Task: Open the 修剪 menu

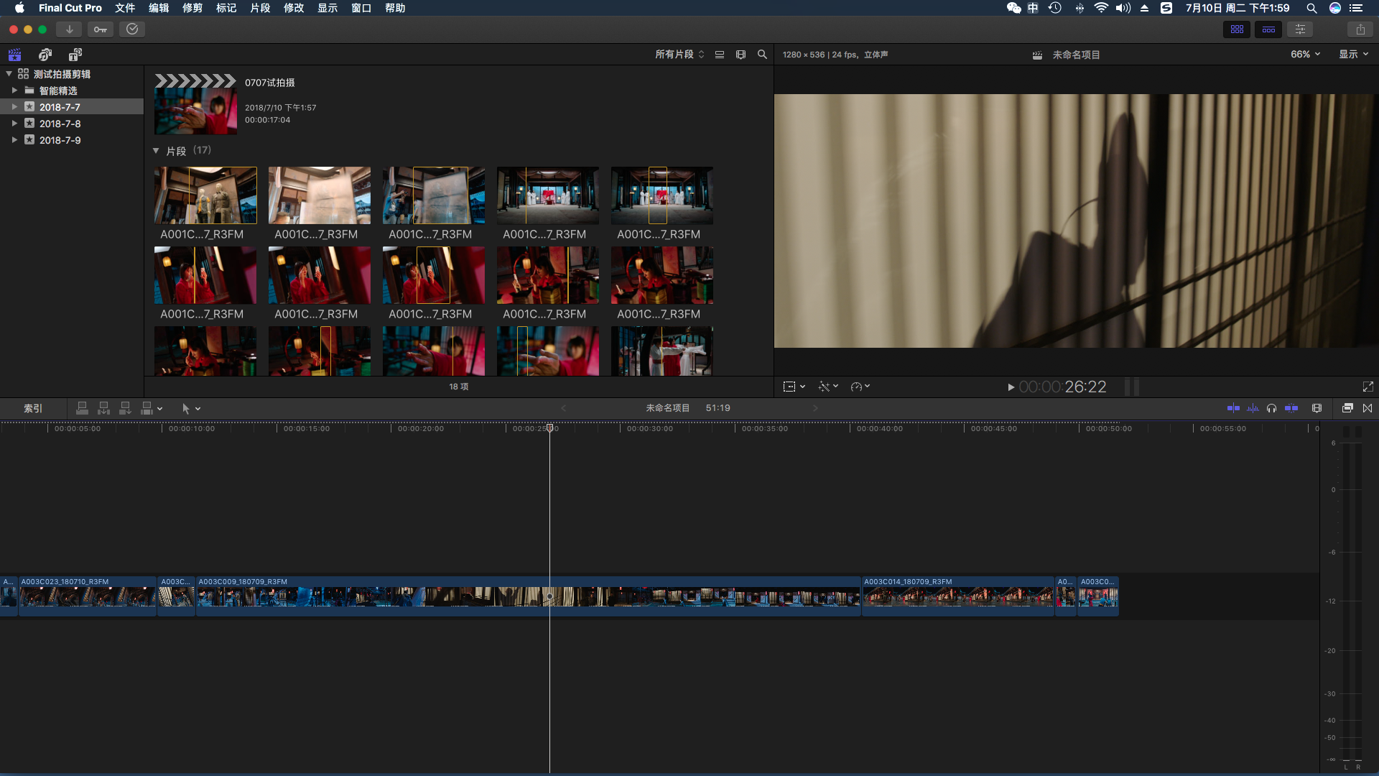Action: pos(192,8)
